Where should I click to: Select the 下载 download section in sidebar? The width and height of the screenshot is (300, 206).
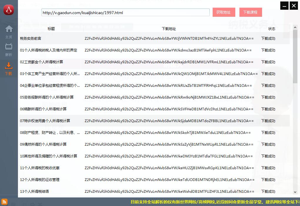pos(9,69)
